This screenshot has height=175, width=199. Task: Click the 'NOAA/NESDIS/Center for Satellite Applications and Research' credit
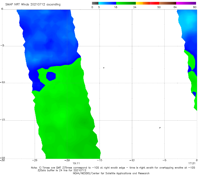pyautogui.click(x=111, y=173)
